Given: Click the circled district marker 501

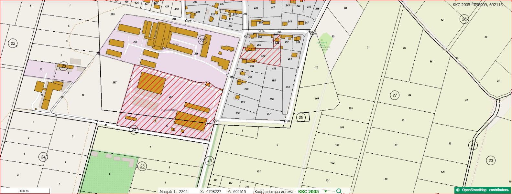Looking at the screenshot, I should point(202,40).
